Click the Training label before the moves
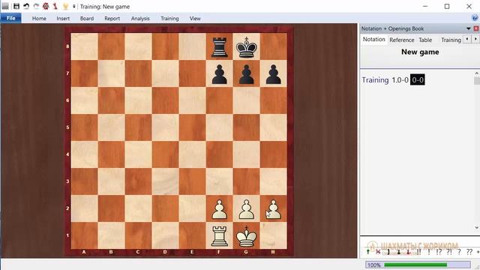 [375, 80]
